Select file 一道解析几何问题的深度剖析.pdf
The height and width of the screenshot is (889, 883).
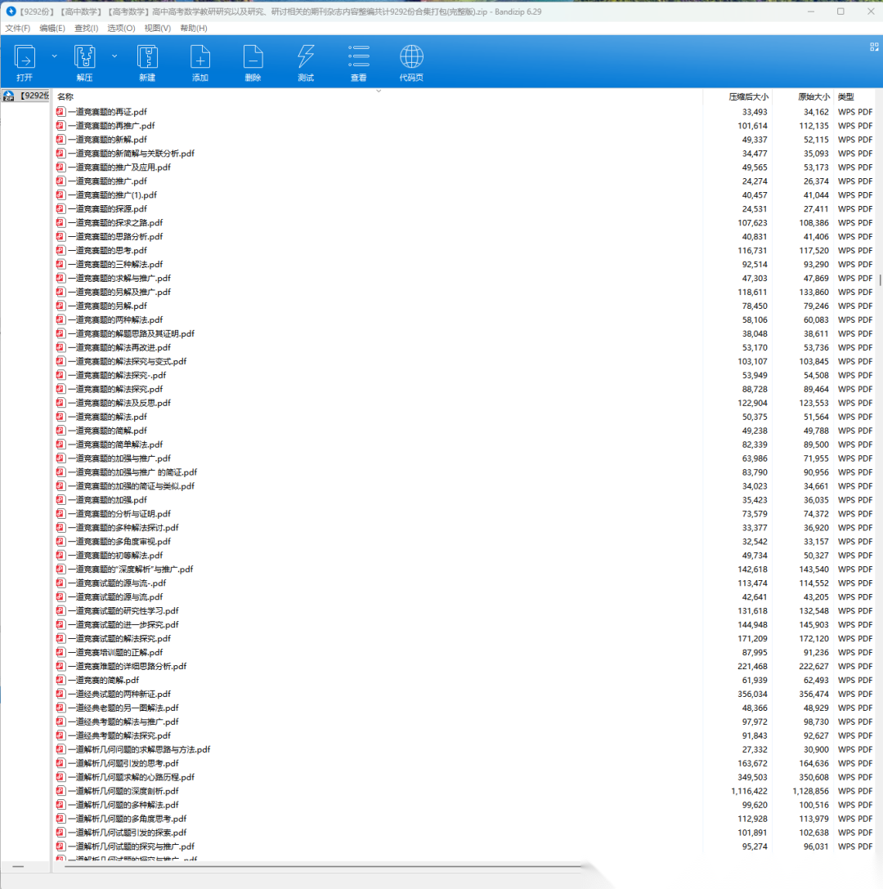coord(123,791)
